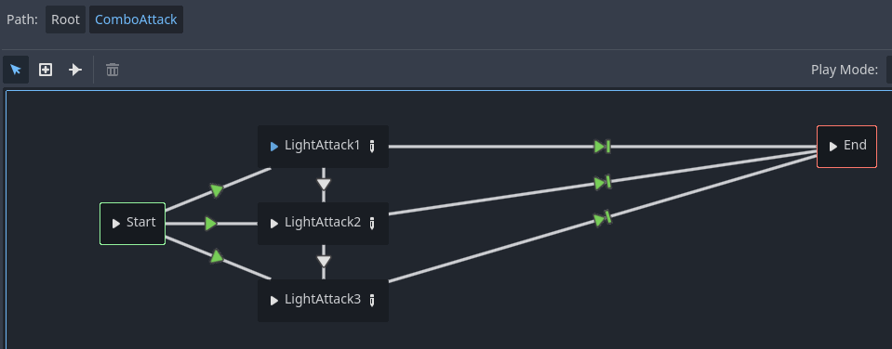Select the LightAttack2 to LightAttack3 transition arrow
The width and height of the screenshot is (892, 349).
pyautogui.click(x=324, y=261)
